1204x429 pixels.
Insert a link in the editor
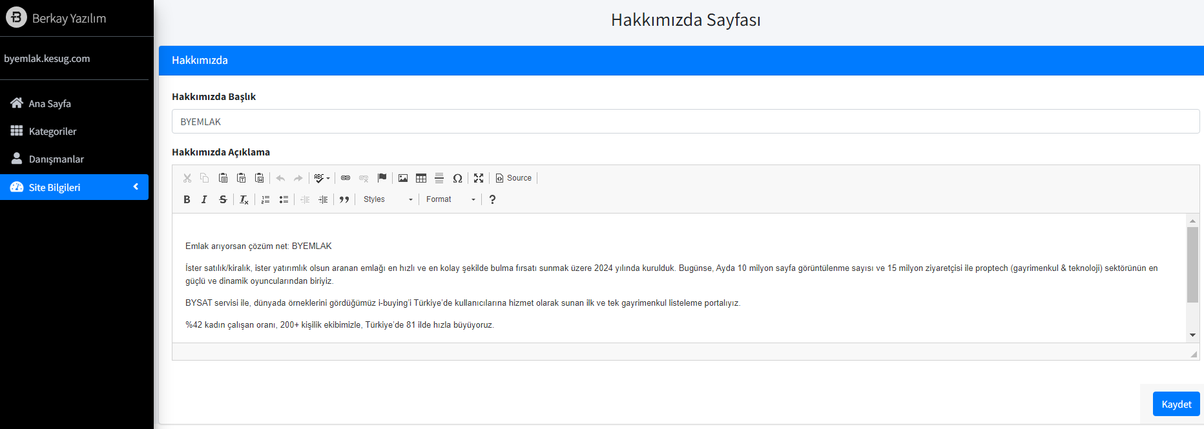[346, 178]
